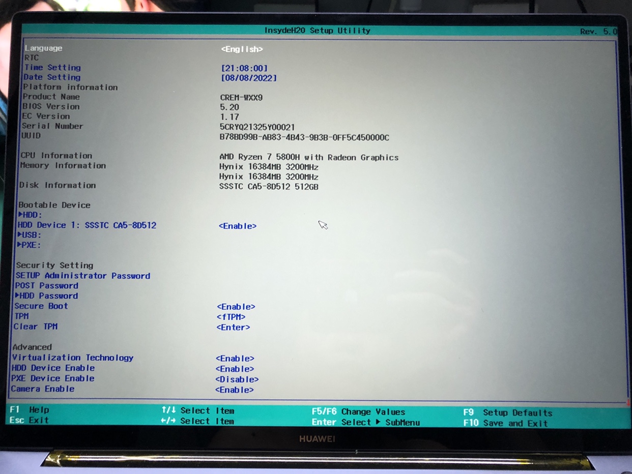Open SETUP Administrator Password setting
This screenshot has width=632, height=474.
click(x=83, y=276)
